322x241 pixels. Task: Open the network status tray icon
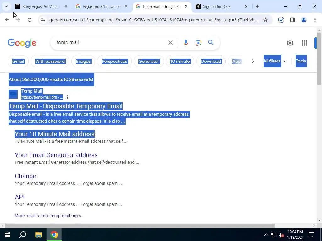pos(274,235)
